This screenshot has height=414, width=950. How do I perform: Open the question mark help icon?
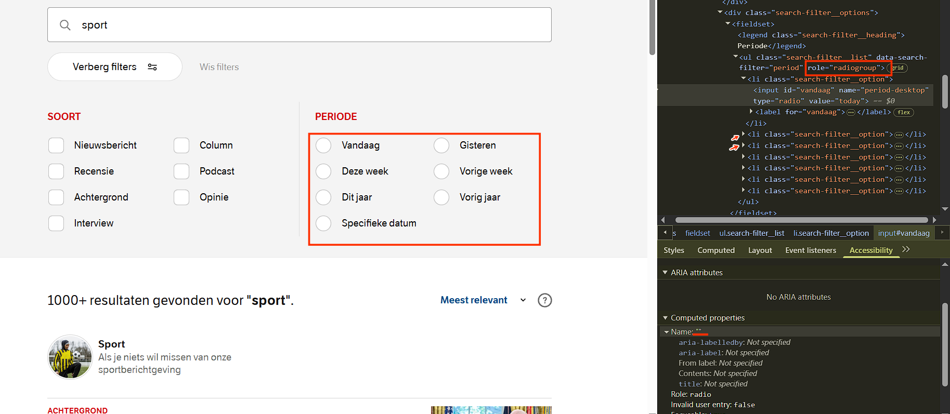(x=544, y=300)
